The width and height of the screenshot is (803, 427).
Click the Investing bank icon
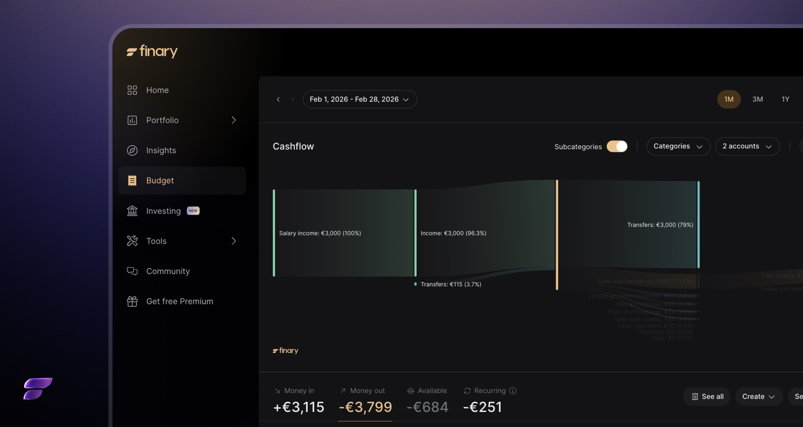click(x=132, y=211)
